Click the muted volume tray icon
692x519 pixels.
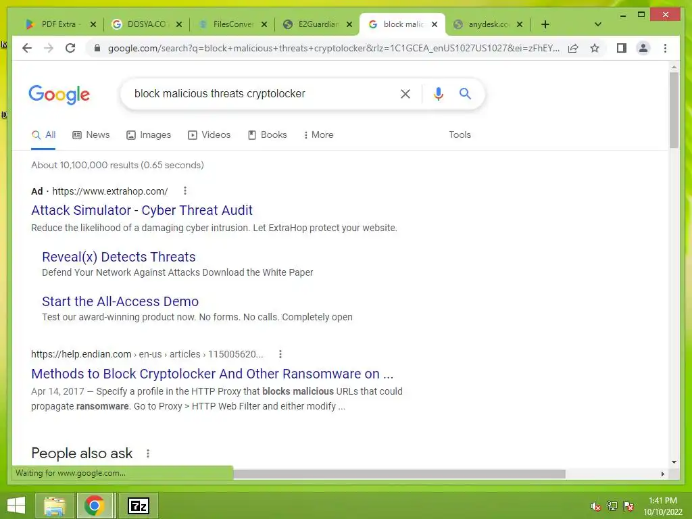(595, 506)
